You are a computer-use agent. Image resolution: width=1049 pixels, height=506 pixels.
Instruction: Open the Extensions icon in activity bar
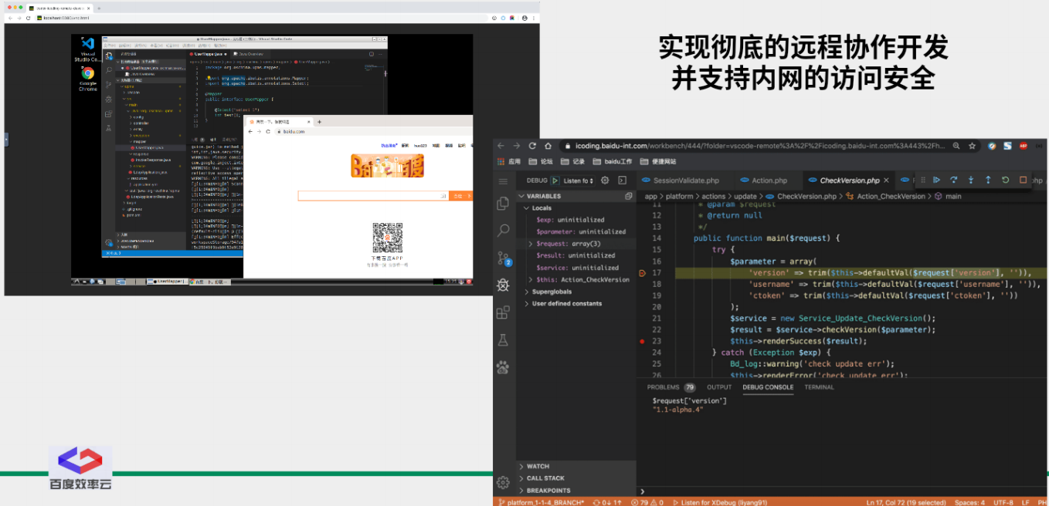tap(503, 312)
